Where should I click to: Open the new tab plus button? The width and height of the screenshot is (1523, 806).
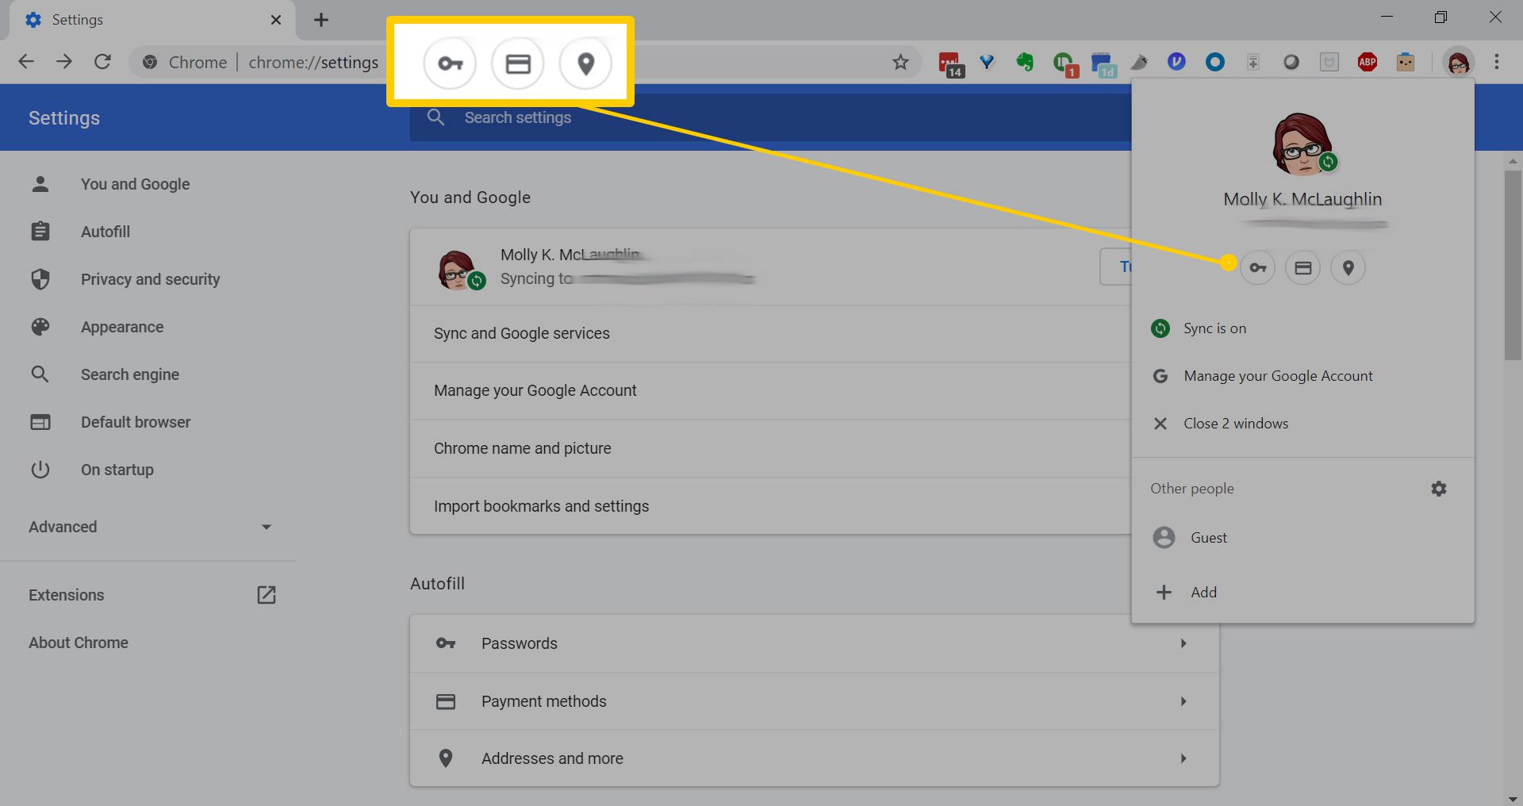[x=321, y=20]
